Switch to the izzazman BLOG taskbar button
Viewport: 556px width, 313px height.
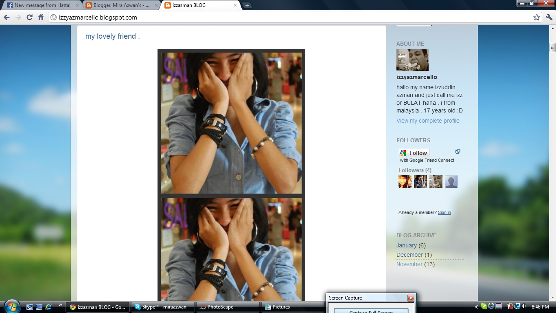[98, 307]
